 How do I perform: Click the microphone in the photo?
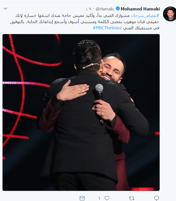(x=99, y=104)
